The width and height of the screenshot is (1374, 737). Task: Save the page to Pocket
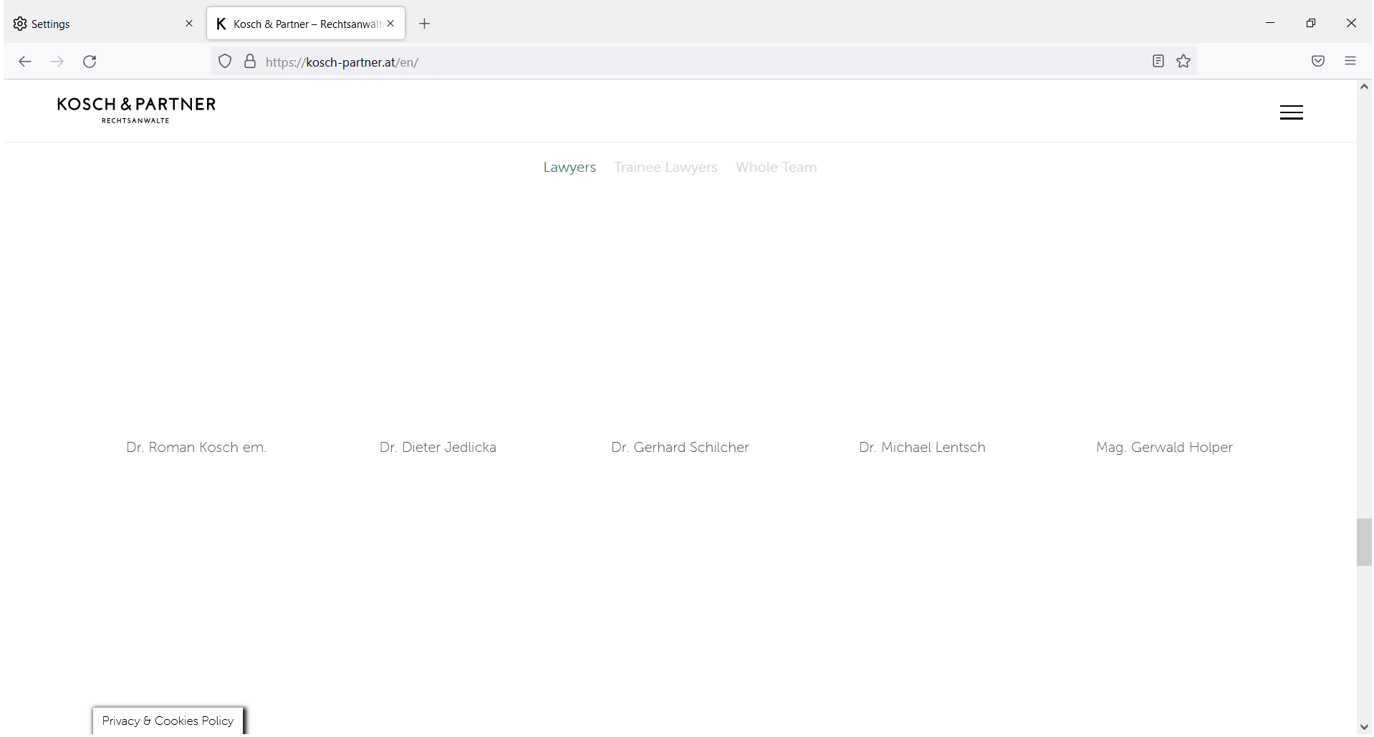1318,61
